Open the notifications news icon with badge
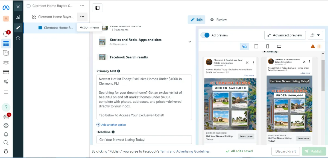This screenshot has width=328, height=158. click(6, 117)
